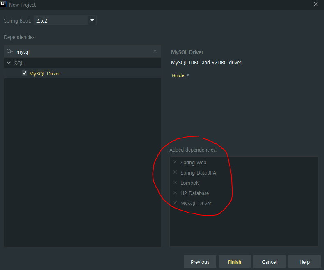This screenshot has height=270, width=324.
Task: Remove MySQL Driver from added list
Action: 175,203
